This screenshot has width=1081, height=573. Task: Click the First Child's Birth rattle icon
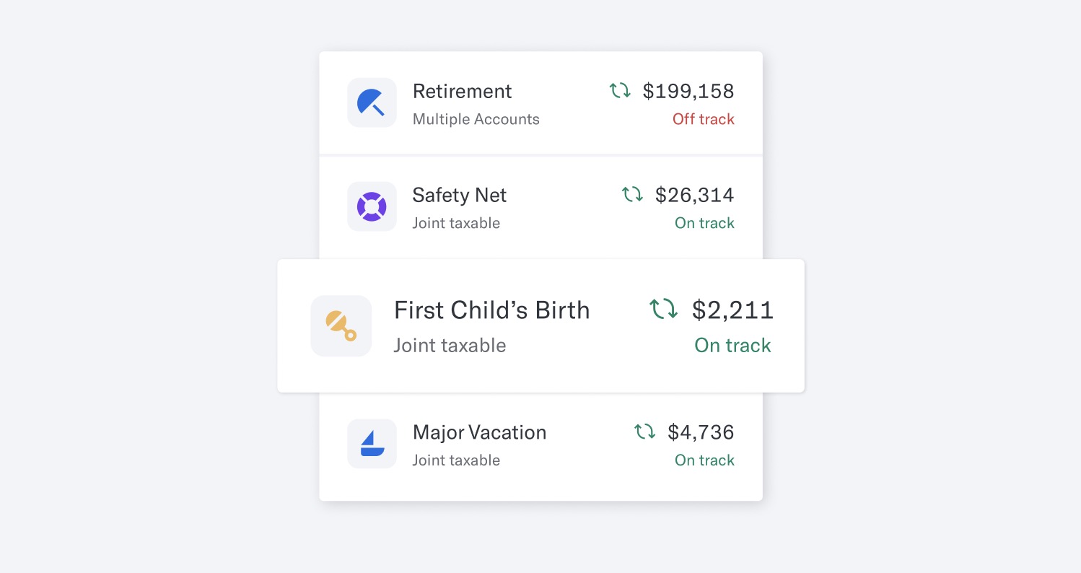click(x=341, y=325)
